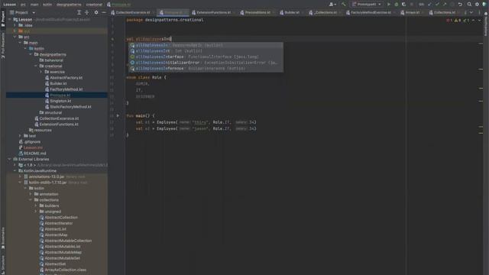Open the Project tool window side tab
The width and height of the screenshot is (489, 275).
3,18
